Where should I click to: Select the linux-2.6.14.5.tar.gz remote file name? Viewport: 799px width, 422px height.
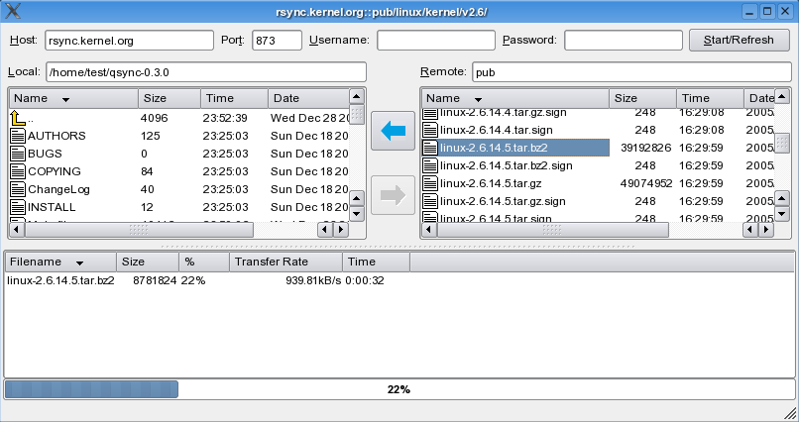[x=491, y=183]
